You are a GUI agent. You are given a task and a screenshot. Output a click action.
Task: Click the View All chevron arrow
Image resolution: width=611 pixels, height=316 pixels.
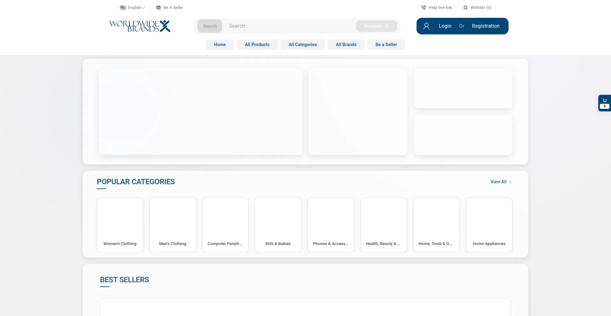point(510,182)
